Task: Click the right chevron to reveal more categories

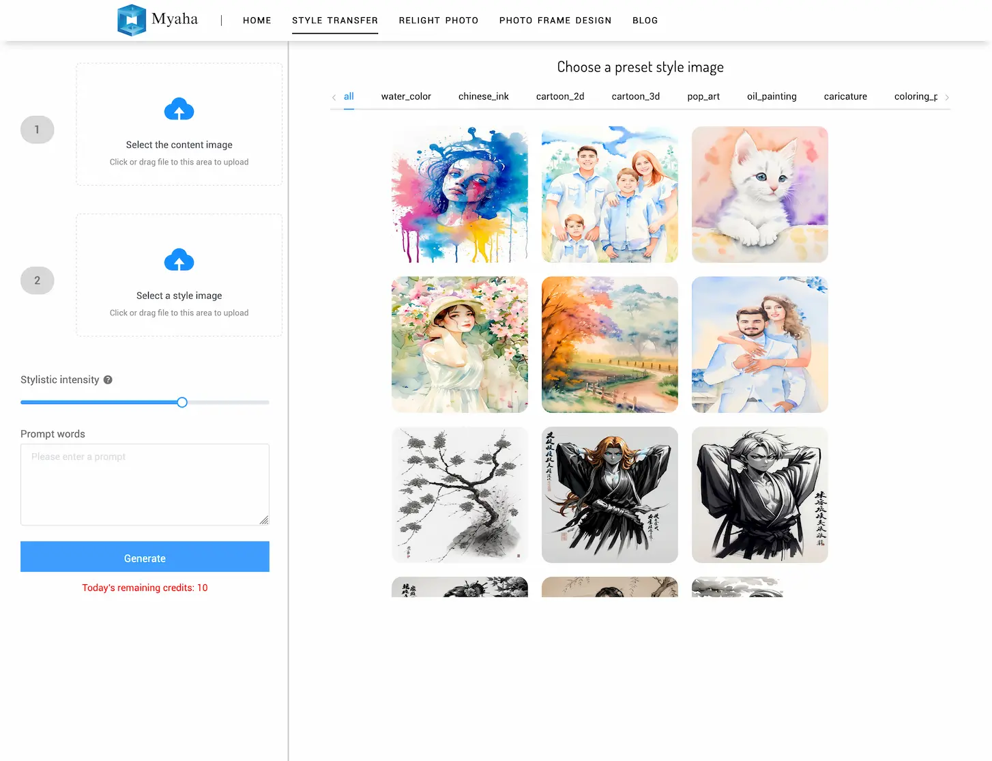Action: pos(947,97)
